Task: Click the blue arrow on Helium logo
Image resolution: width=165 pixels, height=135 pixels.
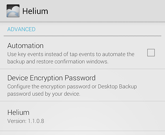Action: 13,14
